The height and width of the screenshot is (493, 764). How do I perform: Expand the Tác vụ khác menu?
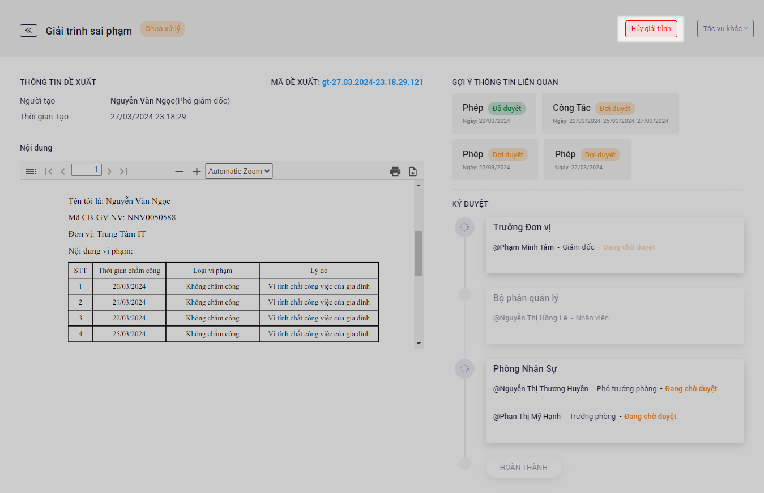coord(725,29)
